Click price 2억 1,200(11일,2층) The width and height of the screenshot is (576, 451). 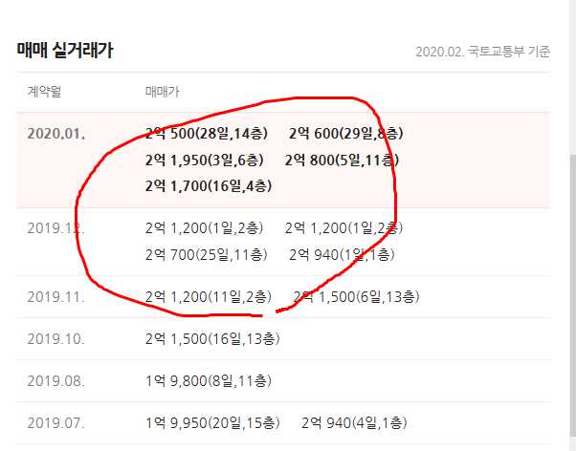point(209,297)
